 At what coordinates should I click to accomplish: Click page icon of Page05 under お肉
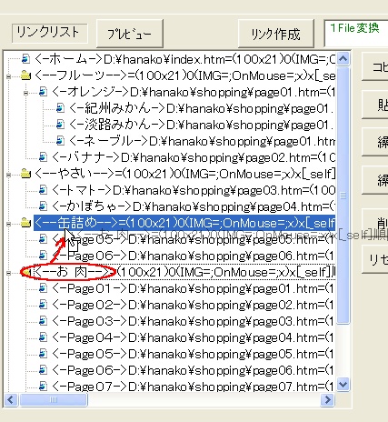tap(43, 354)
